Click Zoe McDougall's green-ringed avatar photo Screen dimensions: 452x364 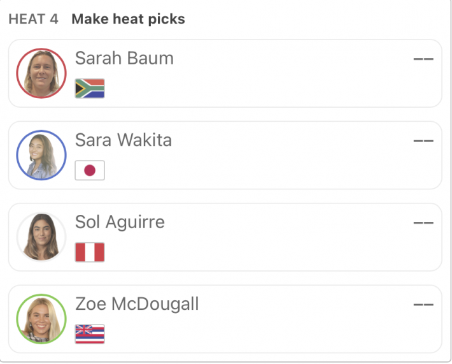(x=41, y=319)
